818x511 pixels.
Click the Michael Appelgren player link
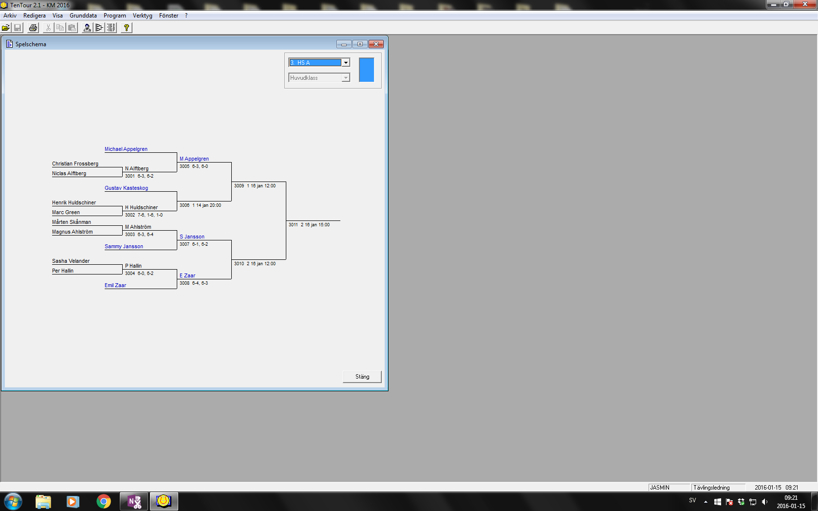pos(126,149)
